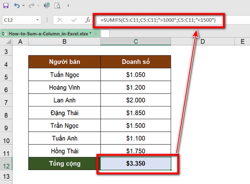Click the Undo arrow icon
Screen dimensions: 250x184
[17, 6]
